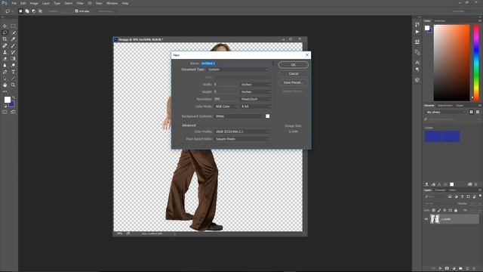This screenshot has height=272, width=483.
Task: Click the foreground color swatch in toolbox
Action: (8, 100)
